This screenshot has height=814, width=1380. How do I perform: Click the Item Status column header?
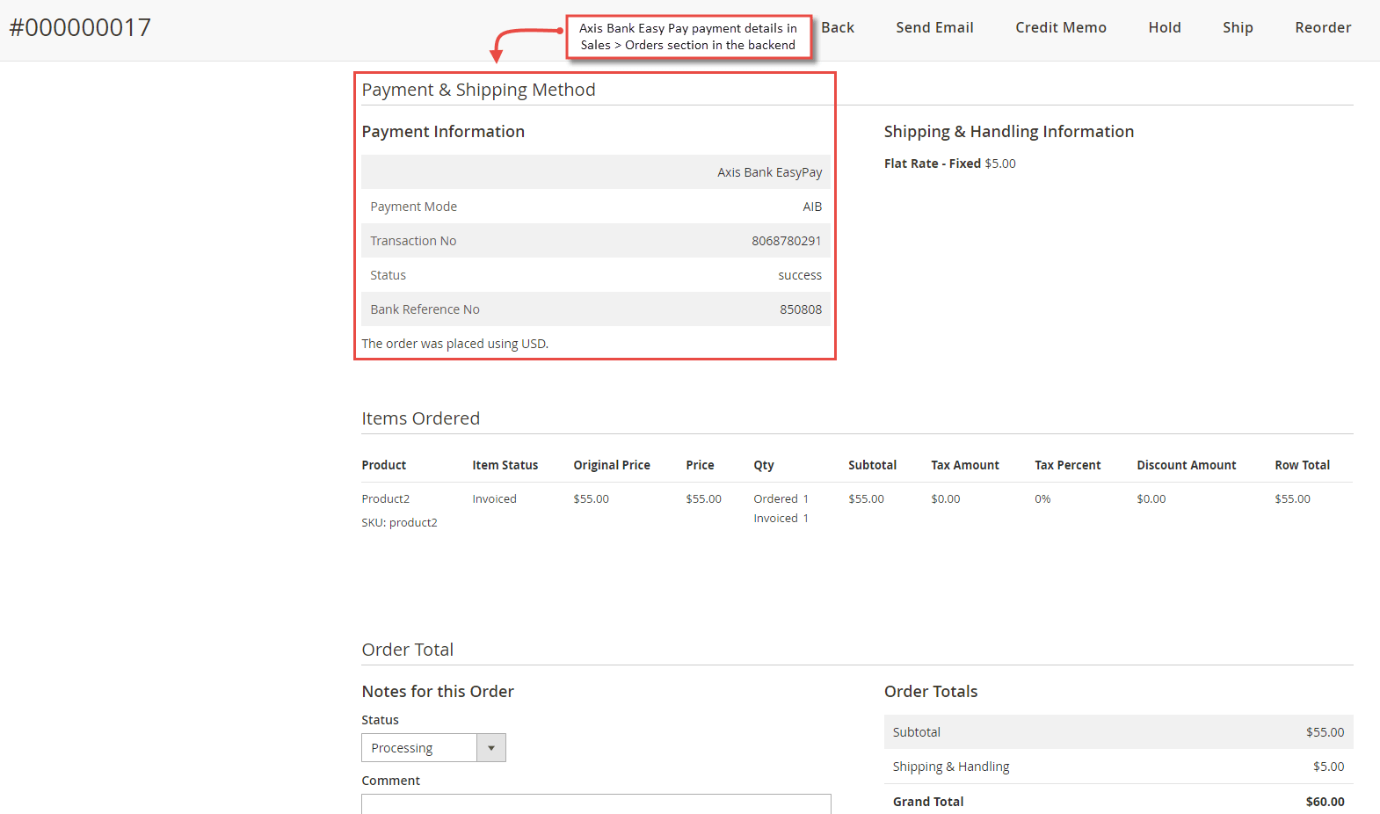(505, 465)
